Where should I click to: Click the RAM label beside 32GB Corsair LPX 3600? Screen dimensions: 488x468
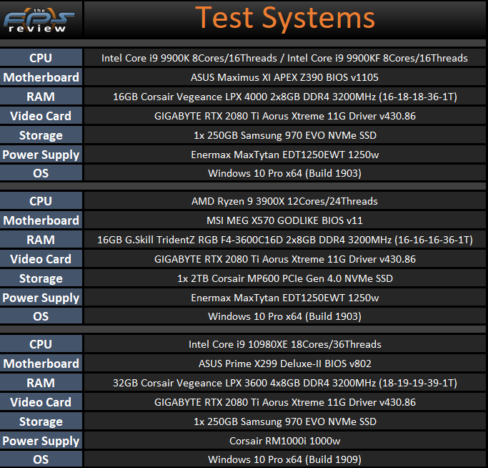coord(41,383)
